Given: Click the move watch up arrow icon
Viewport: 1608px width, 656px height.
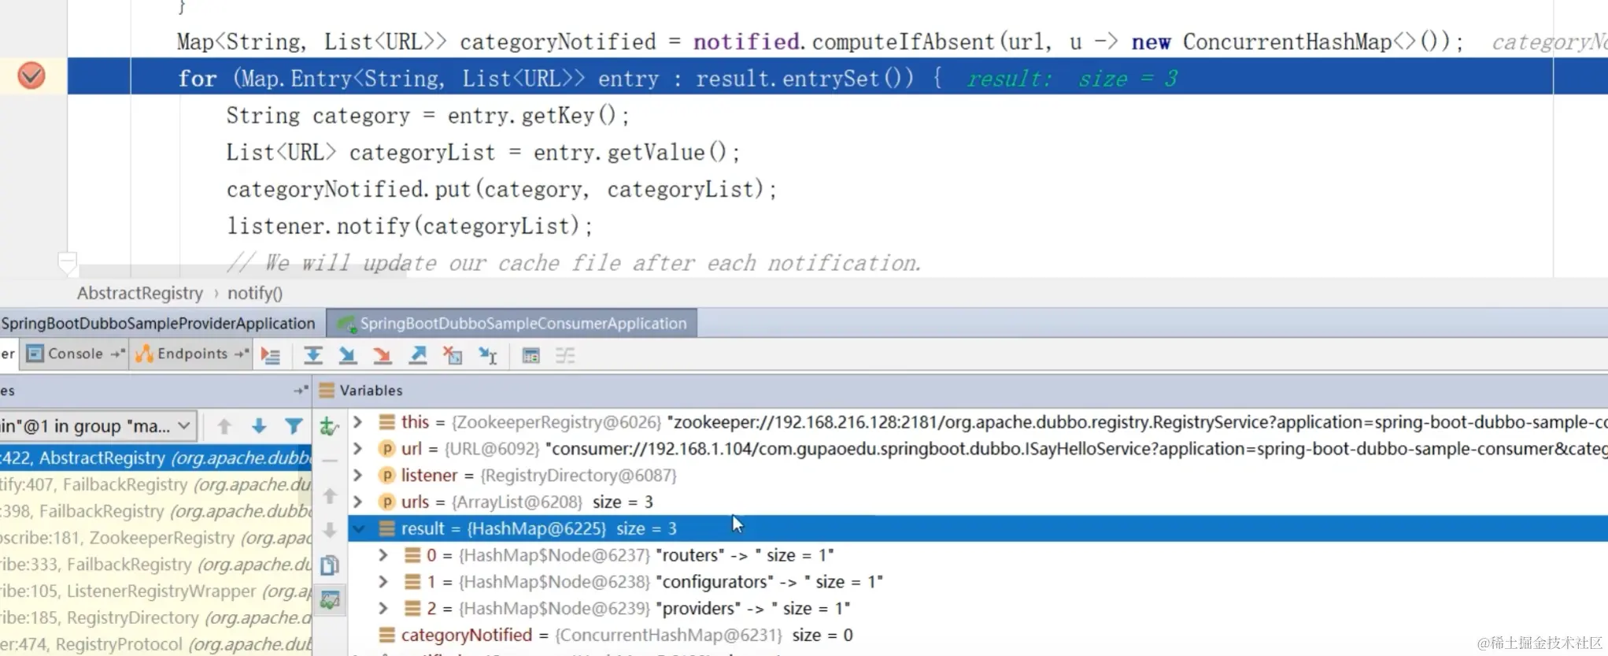Looking at the screenshot, I should [x=330, y=496].
